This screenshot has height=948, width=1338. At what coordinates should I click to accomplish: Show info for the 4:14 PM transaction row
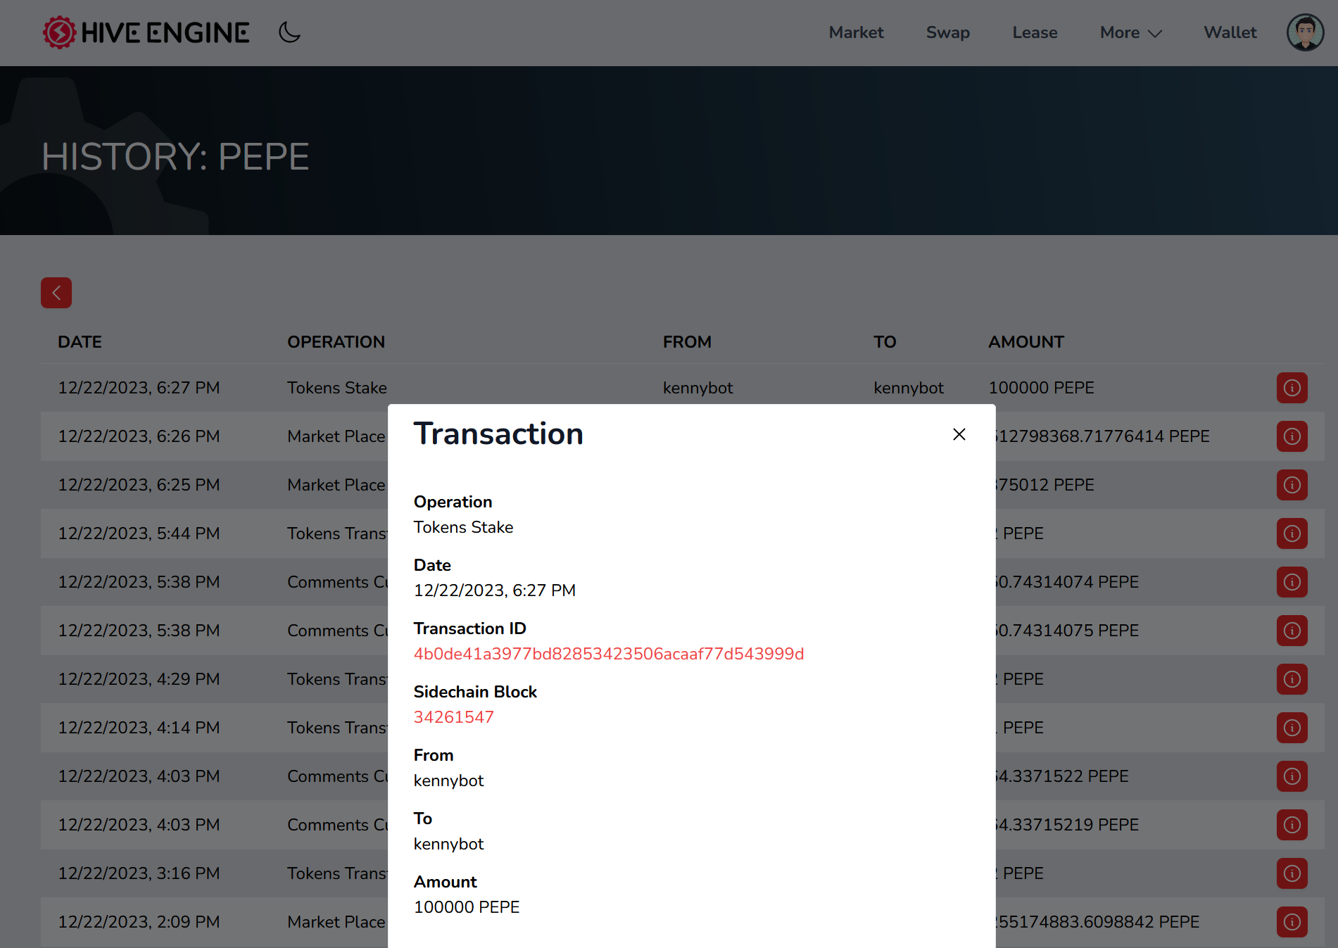click(1292, 728)
